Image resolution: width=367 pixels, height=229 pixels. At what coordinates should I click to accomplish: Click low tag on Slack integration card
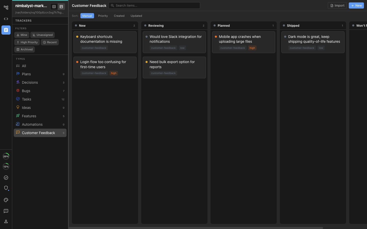pos(182,48)
